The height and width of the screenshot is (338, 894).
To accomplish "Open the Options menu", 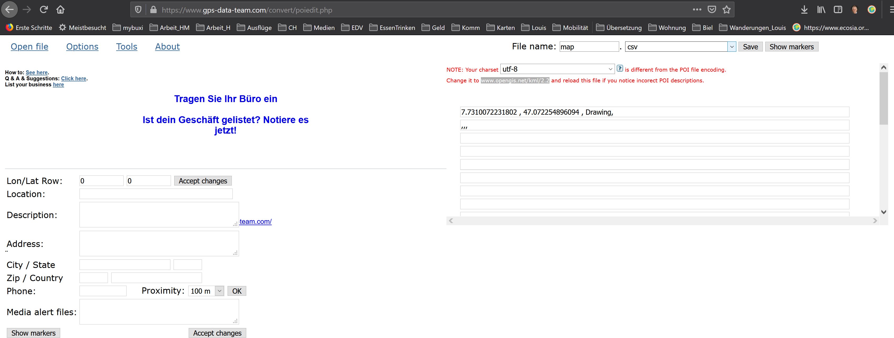I will tap(82, 46).
